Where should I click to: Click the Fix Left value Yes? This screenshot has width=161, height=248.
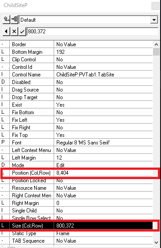[x=60, y=120]
